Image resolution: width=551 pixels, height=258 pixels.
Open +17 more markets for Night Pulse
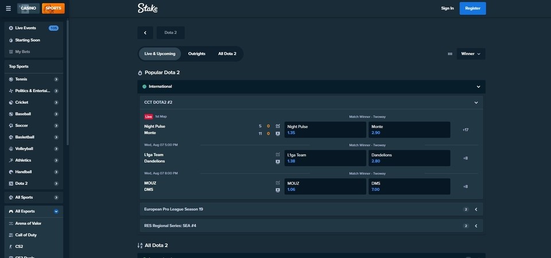(x=465, y=130)
